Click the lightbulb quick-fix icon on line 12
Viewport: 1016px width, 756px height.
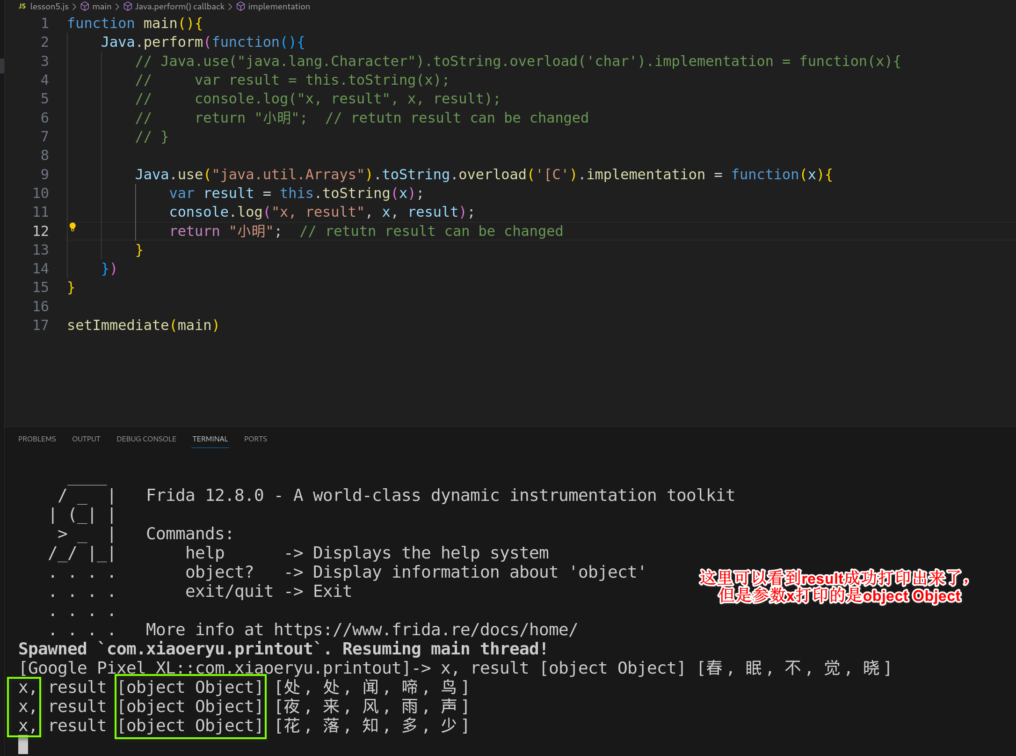click(73, 228)
